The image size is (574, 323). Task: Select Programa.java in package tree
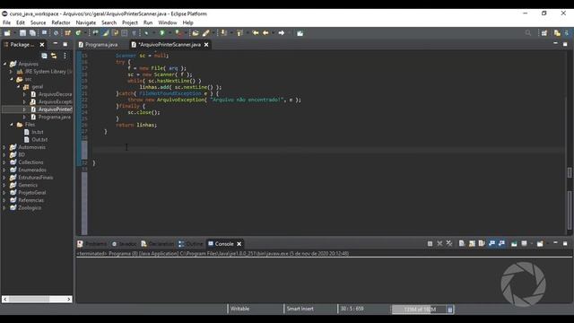coord(54,118)
